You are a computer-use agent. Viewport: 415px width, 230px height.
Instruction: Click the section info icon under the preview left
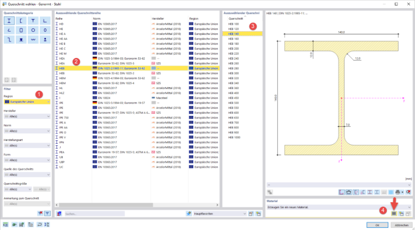270,192
